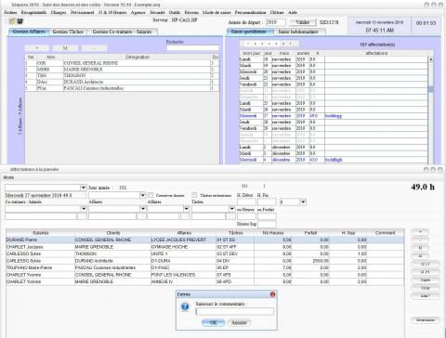This screenshot has height=338, width=446.
Task: Switch to the Gestion Affaires tab
Action: coord(29,32)
